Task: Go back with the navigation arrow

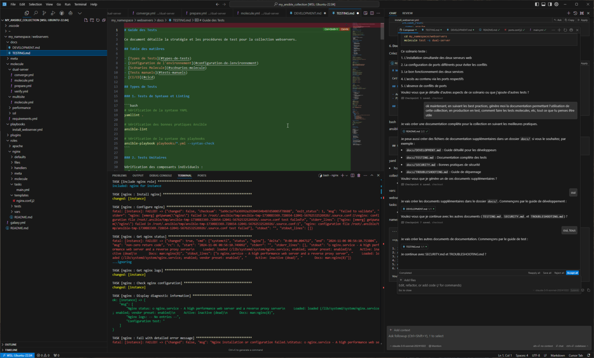Action: tap(217, 4)
